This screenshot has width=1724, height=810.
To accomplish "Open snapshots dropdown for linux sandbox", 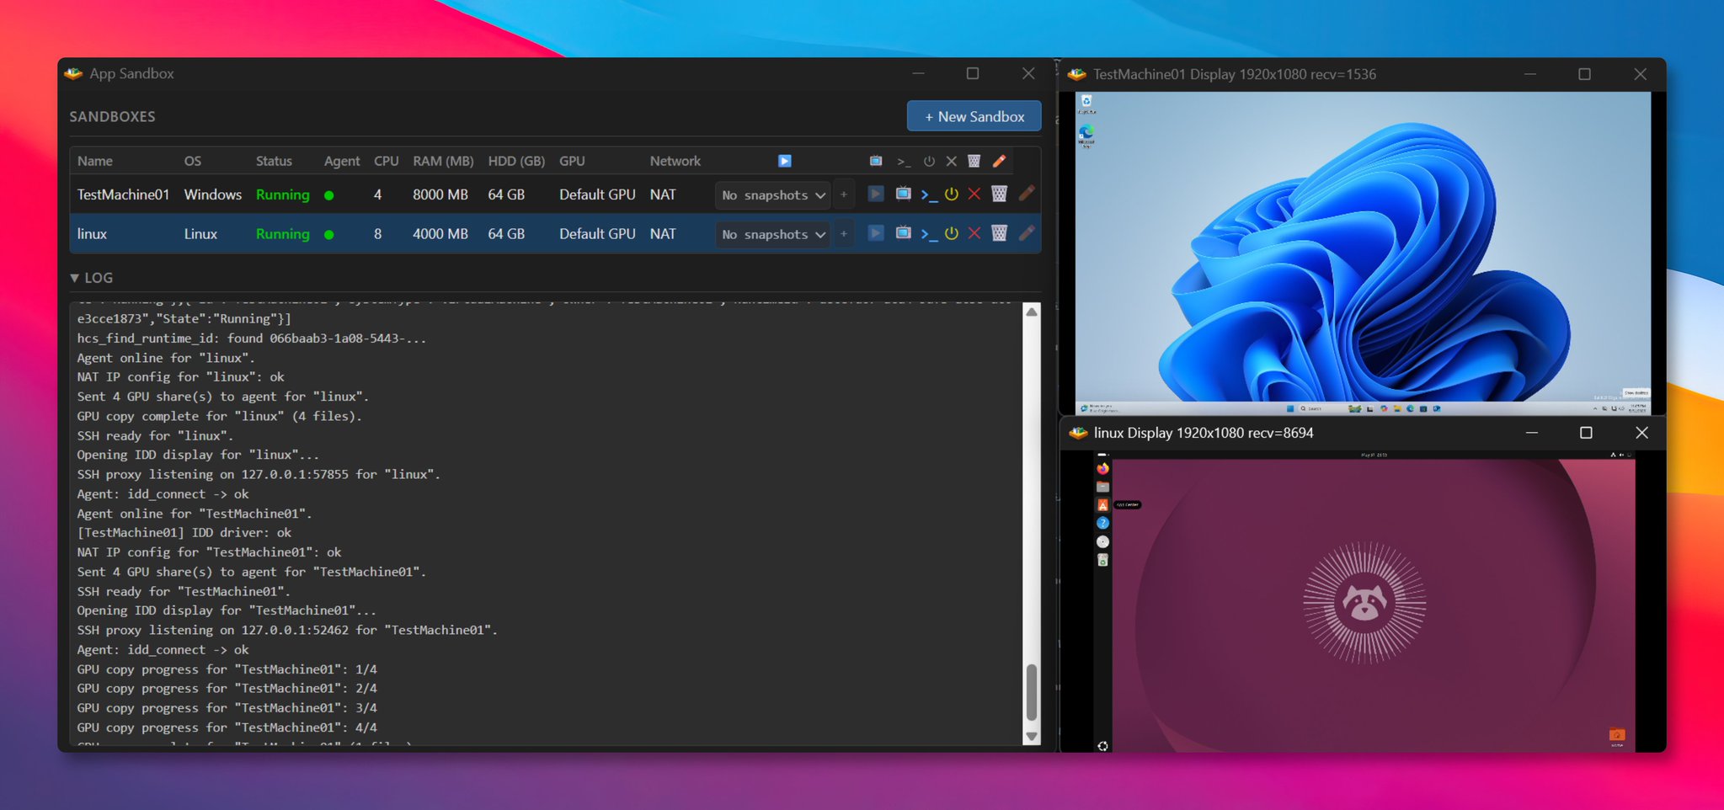I will (772, 234).
